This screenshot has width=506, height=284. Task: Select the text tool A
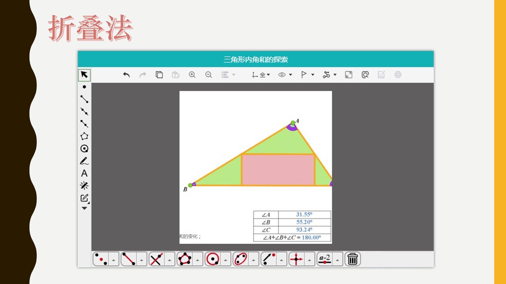pyautogui.click(x=84, y=173)
